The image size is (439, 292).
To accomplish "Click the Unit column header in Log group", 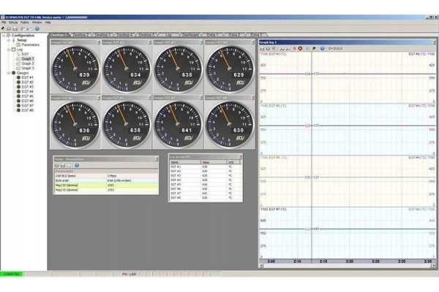I will (234, 162).
